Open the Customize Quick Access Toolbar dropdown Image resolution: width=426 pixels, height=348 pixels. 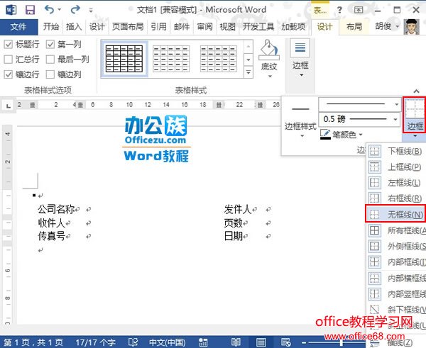pyautogui.click(x=91, y=11)
